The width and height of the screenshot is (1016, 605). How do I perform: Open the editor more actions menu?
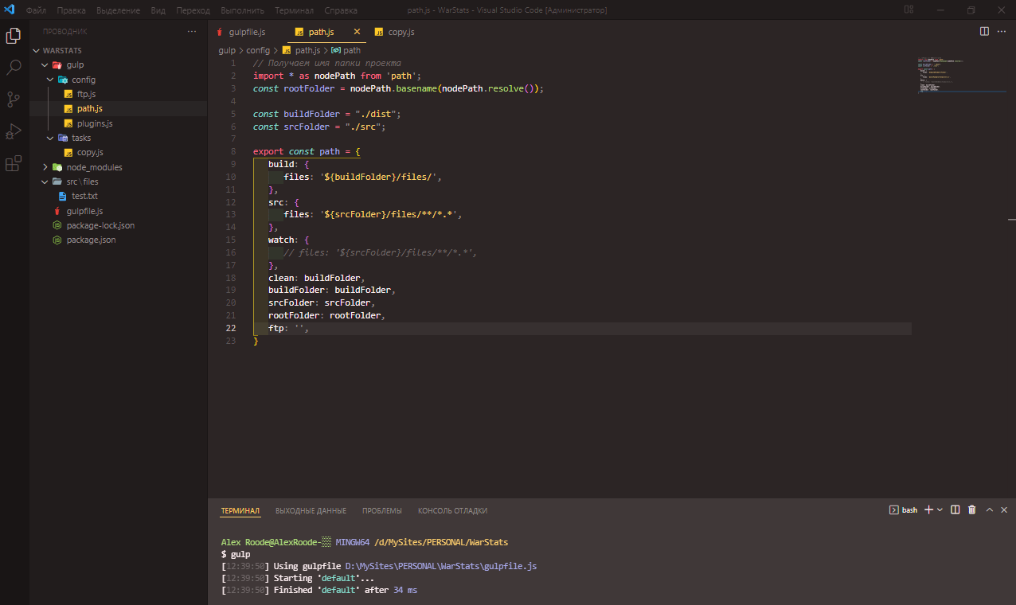pyautogui.click(x=1001, y=32)
